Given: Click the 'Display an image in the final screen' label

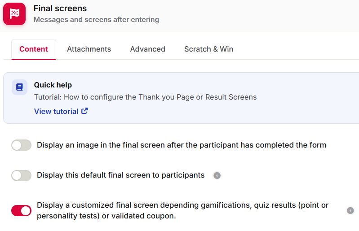Looking at the screenshot, I should click(x=182, y=145).
